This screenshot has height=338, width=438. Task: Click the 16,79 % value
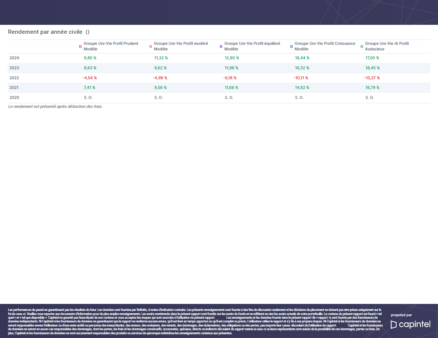pyautogui.click(x=373, y=87)
